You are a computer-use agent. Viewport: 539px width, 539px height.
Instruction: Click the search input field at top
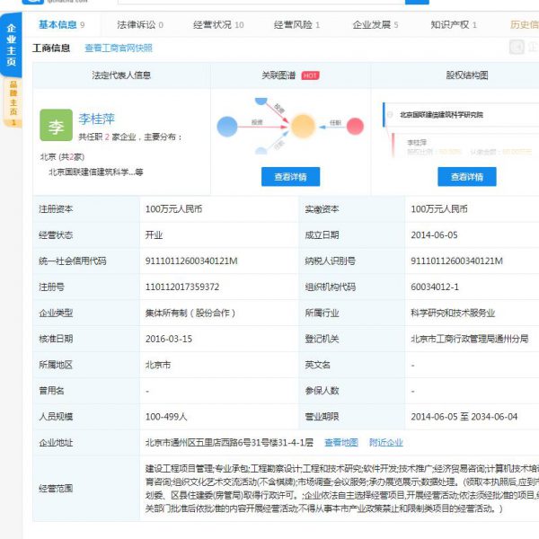[261, 2]
